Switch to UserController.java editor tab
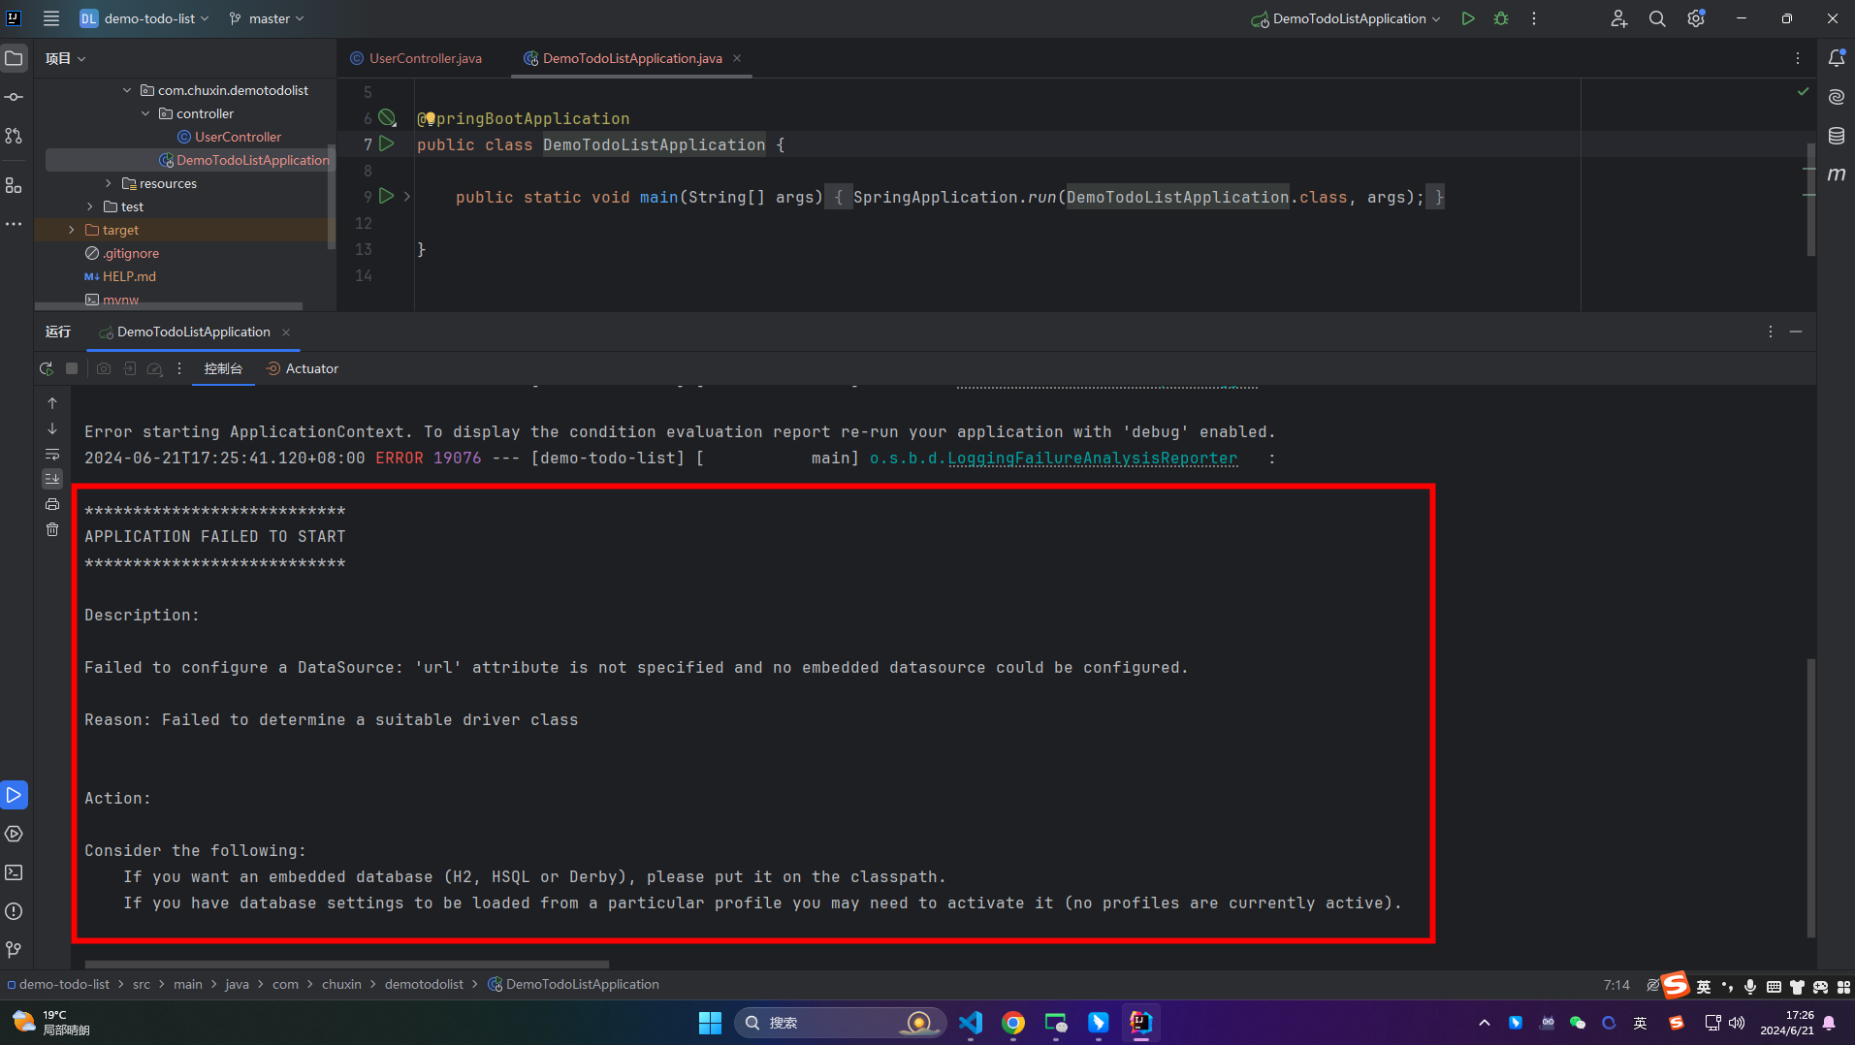1855x1045 pixels. click(416, 58)
